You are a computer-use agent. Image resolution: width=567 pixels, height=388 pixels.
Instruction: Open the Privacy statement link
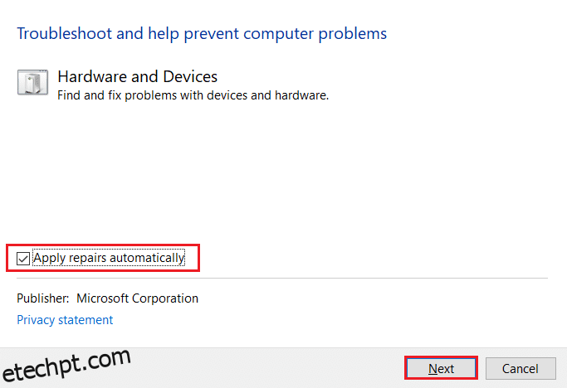pos(65,320)
